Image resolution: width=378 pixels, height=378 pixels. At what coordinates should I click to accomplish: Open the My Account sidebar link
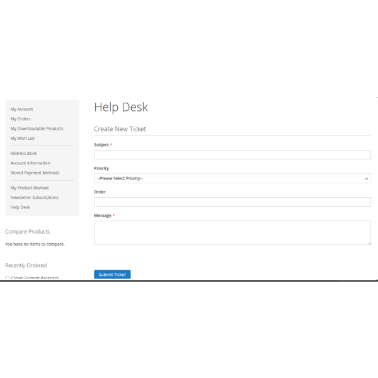coord(21,109)
